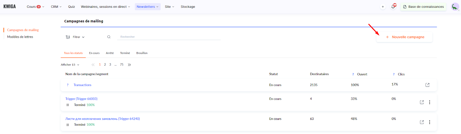Open Transactions campaign external link icon
Screen dimensions: 461x134
click(x=427, y=85)
